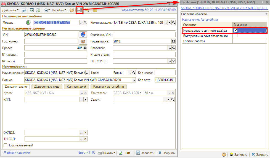270x158 pixels.
Task: Open the Салон selection ellipsis button
Action: pyautogui.click(x=165, y=100)
